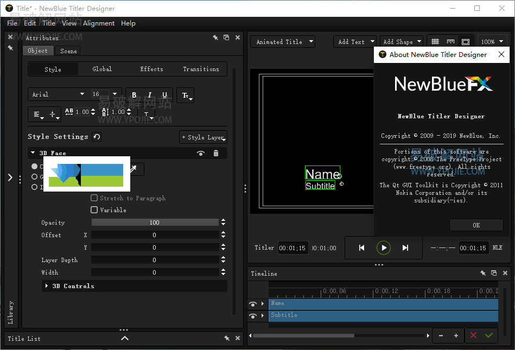Open the text case options button

186,95
